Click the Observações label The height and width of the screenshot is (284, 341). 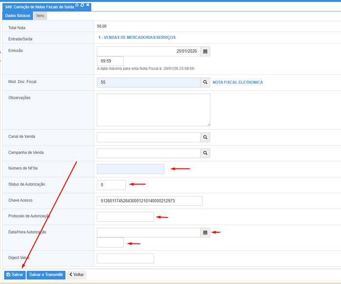(20, 98)
